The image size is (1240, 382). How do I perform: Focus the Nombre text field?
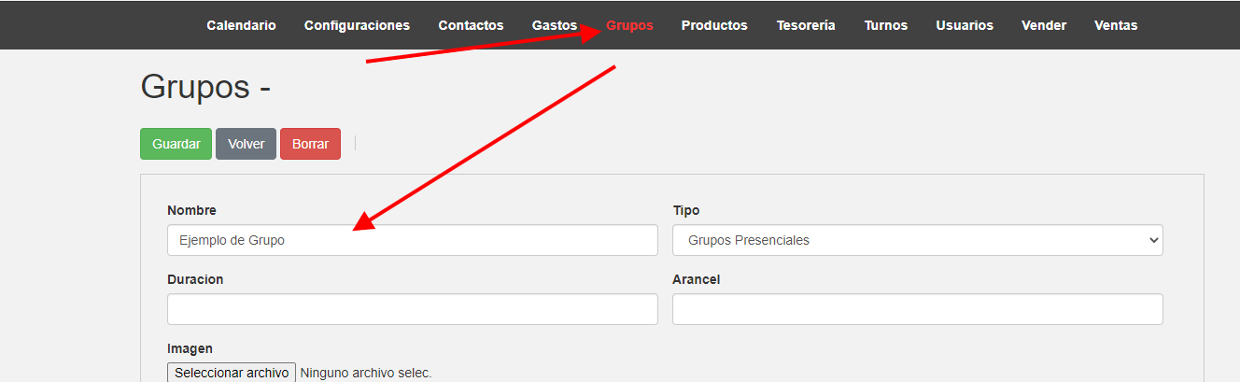tap(413, 240)
